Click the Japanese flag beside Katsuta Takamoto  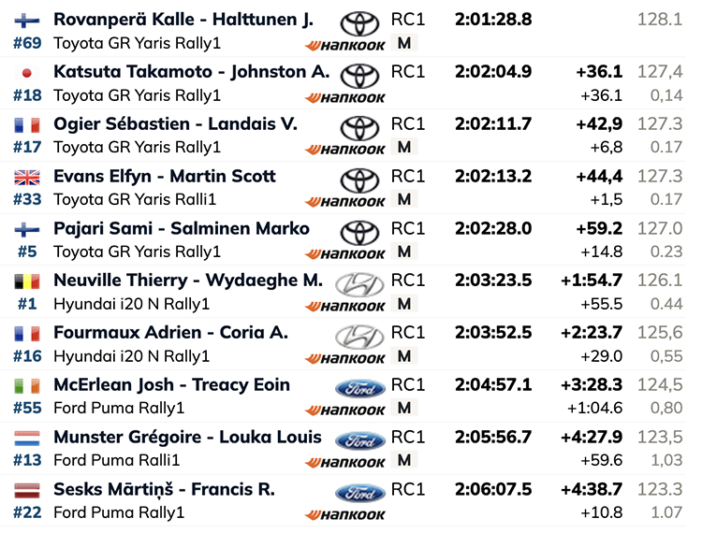click(x=27, y=72)
